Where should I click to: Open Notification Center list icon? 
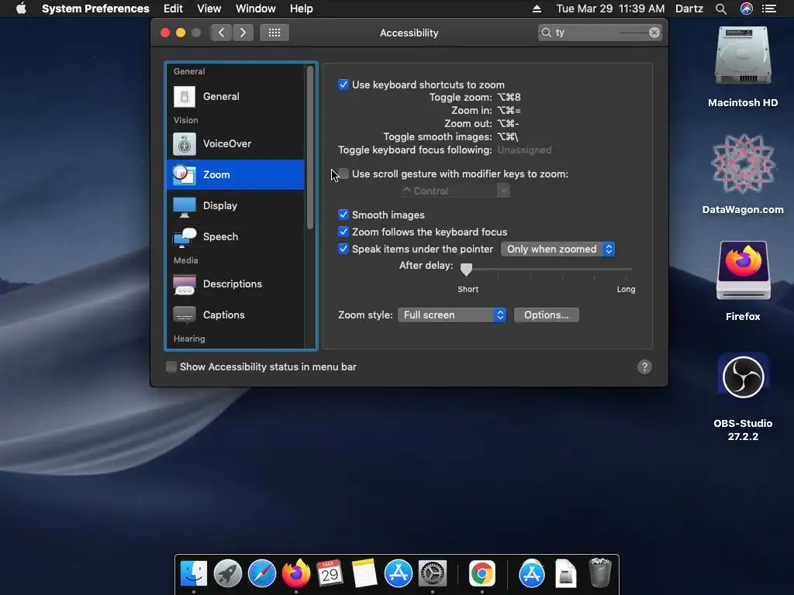(769, 9)
